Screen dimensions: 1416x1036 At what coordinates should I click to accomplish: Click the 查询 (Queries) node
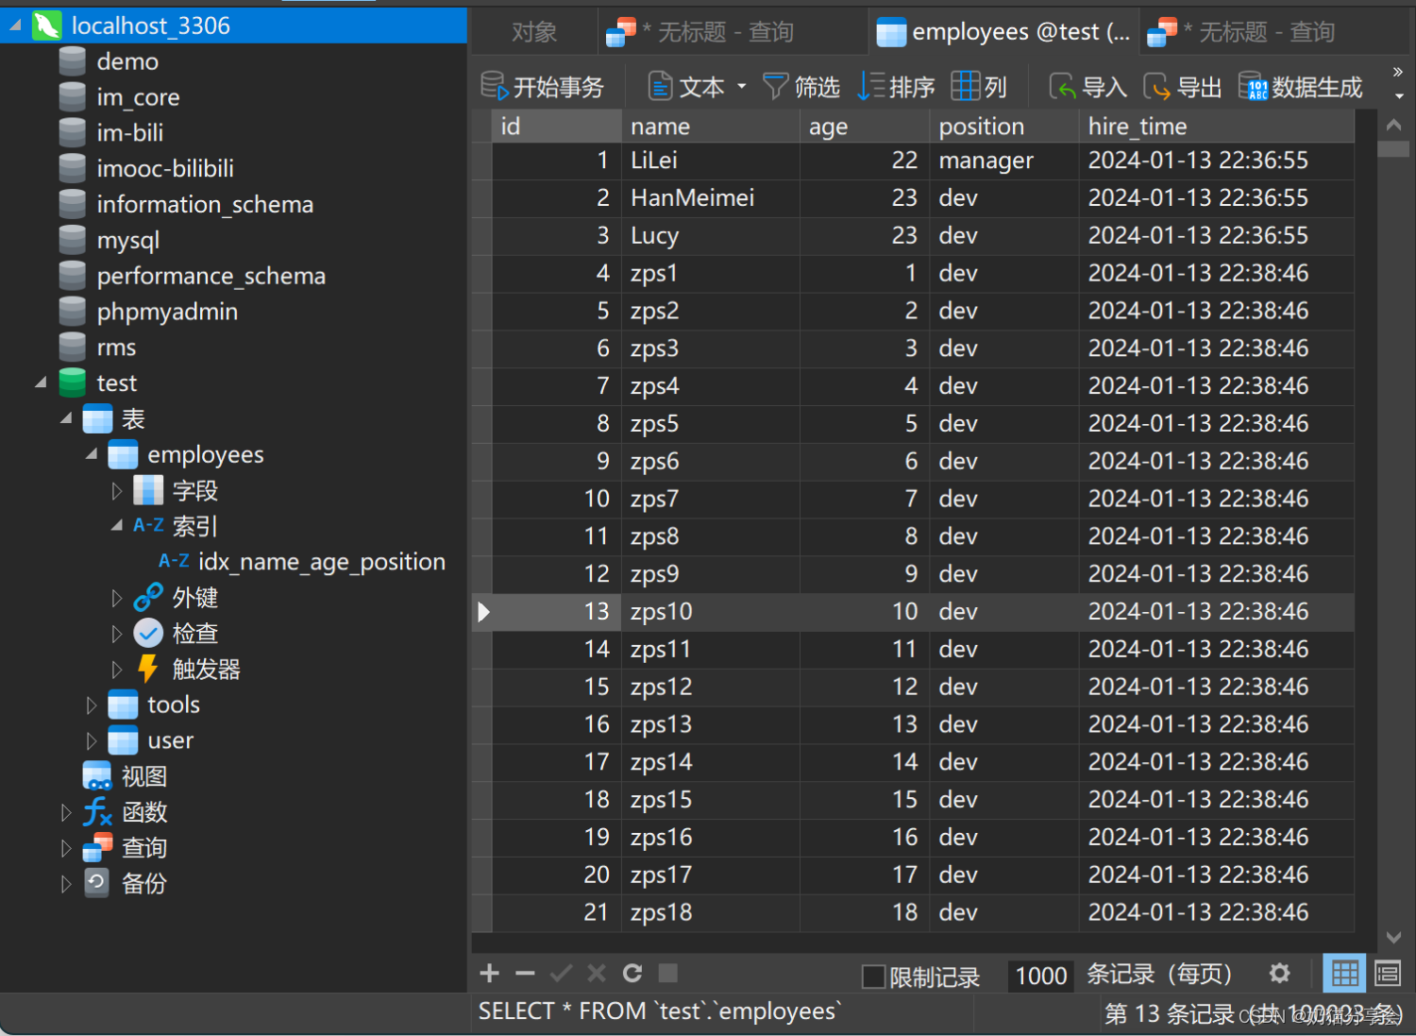click(143, 848)
